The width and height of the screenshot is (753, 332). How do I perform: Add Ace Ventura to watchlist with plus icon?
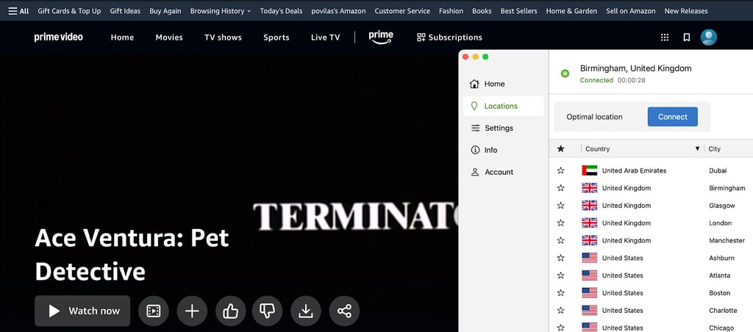click(192, 311)
